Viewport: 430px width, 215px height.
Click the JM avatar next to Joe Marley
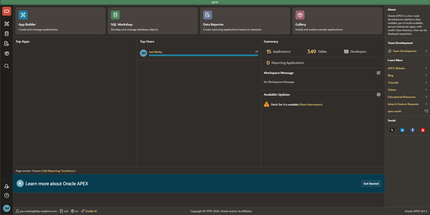tap(144, 53)
